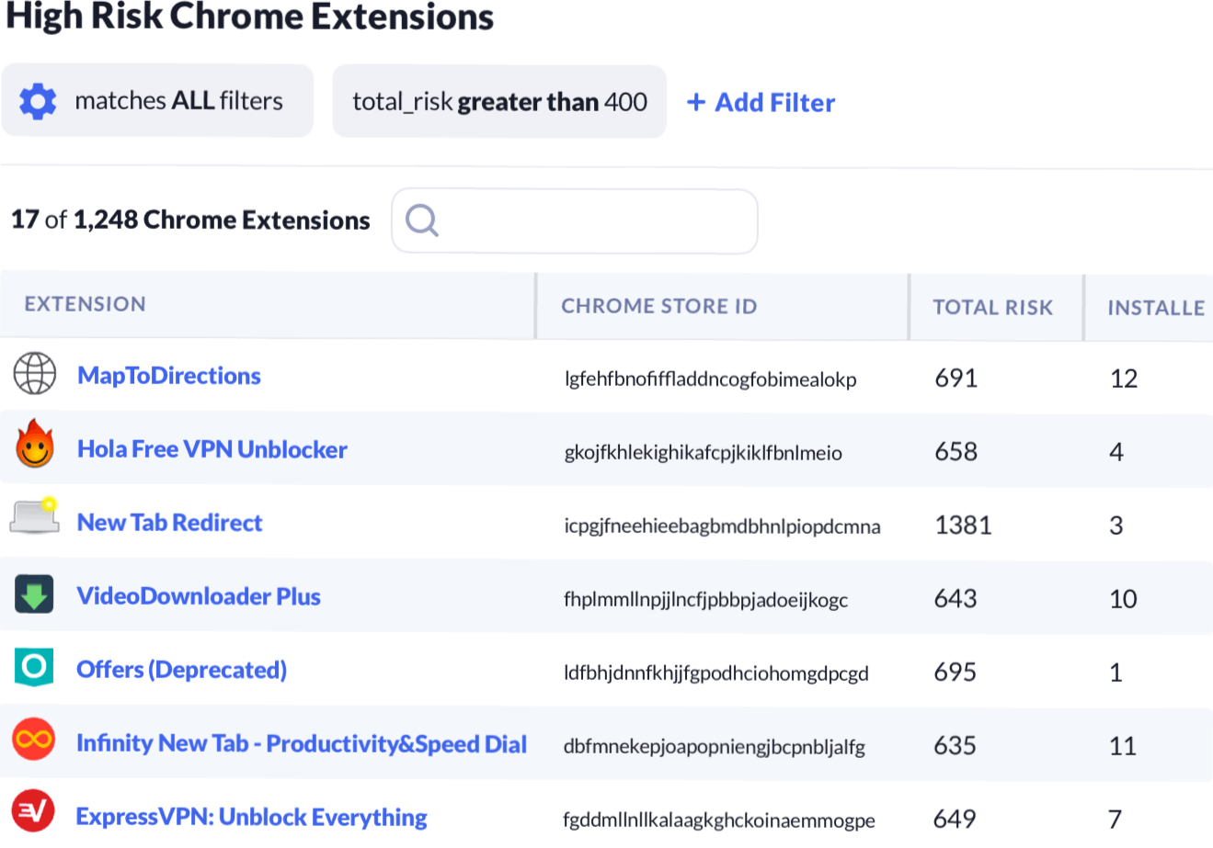Click the MapToDirections globe icon
This screenshot has width=1213, height=848.
click(x=35, y=375)
